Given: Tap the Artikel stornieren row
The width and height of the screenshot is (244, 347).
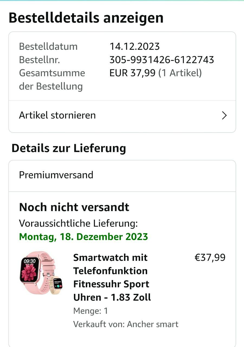Looking at the screenshot, I should pos(122,116).
